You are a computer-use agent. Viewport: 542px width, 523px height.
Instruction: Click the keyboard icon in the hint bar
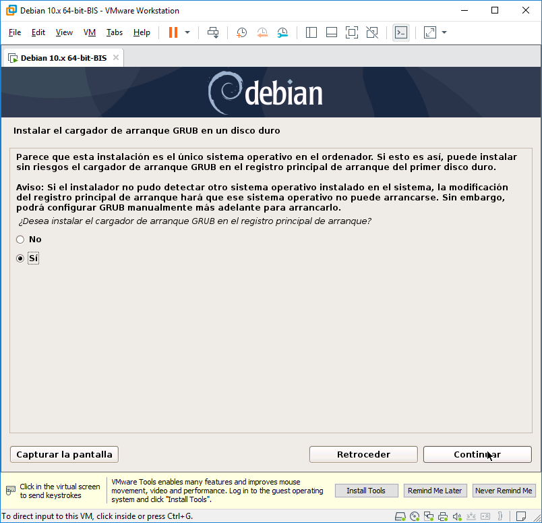11,491
